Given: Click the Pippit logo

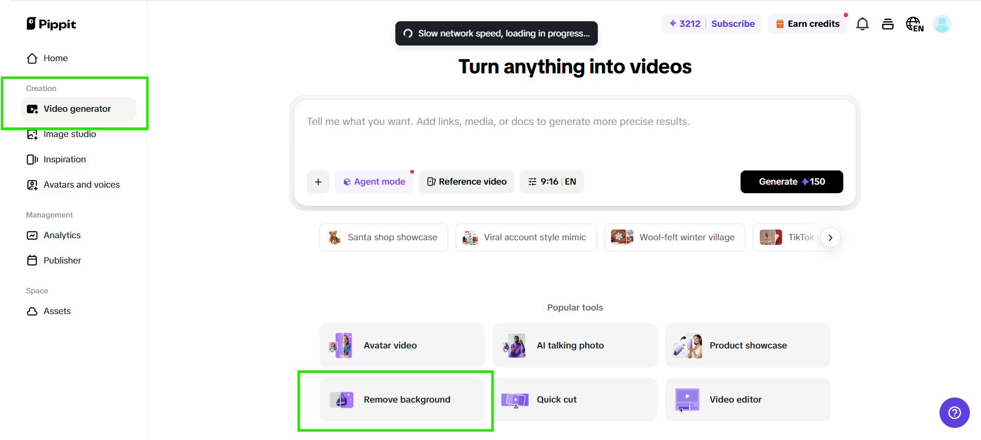Looking at the screenshot, I should coord(51,24).
